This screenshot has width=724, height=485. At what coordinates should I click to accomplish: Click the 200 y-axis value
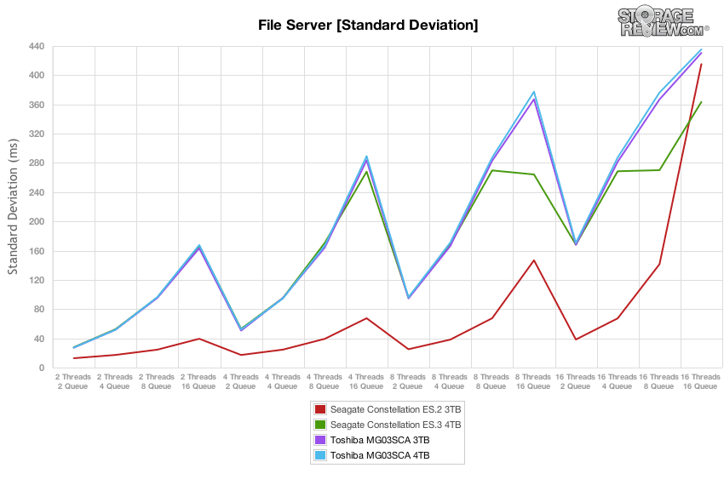(37, 221)
